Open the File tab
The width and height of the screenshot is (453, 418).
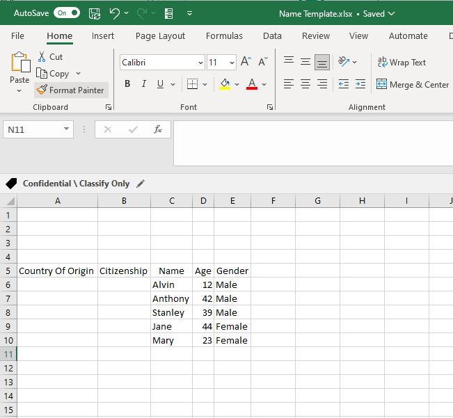[x=17, y=35]
